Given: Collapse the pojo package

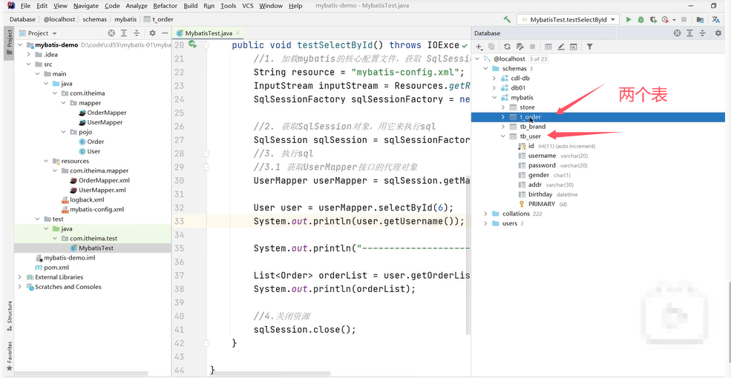Looking at the screenshot, I should point(63,132).
